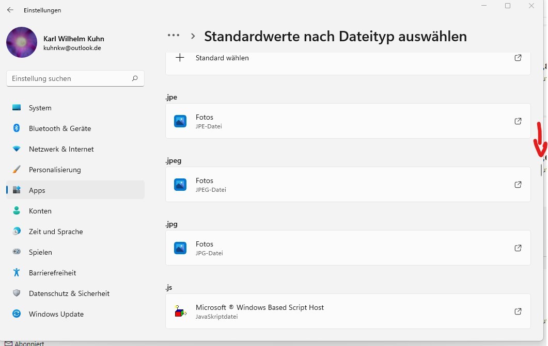Open the external link icon for JPG-Datei
The height and width of the screenshot is (346, 548).
click(x=518, y=248)
